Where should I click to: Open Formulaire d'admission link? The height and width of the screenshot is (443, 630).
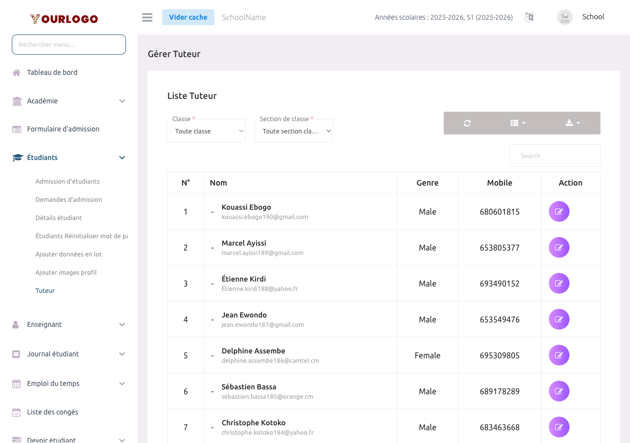point(63,129)
